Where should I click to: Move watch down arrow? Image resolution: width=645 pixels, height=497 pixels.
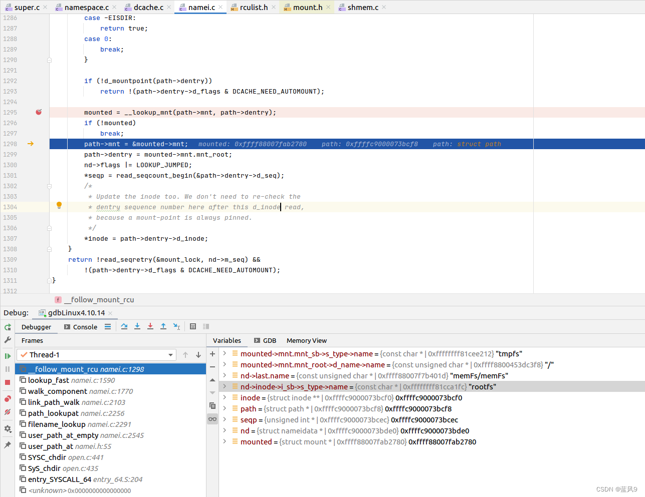[x=212, y=393]
